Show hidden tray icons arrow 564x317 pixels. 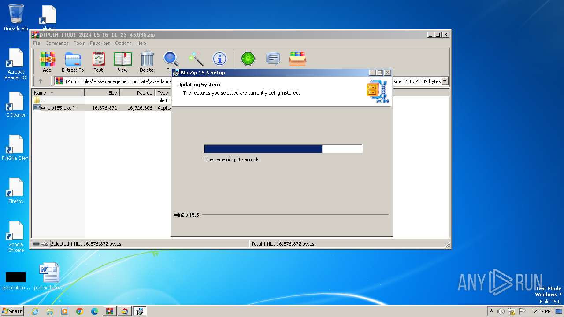point(491,311)
